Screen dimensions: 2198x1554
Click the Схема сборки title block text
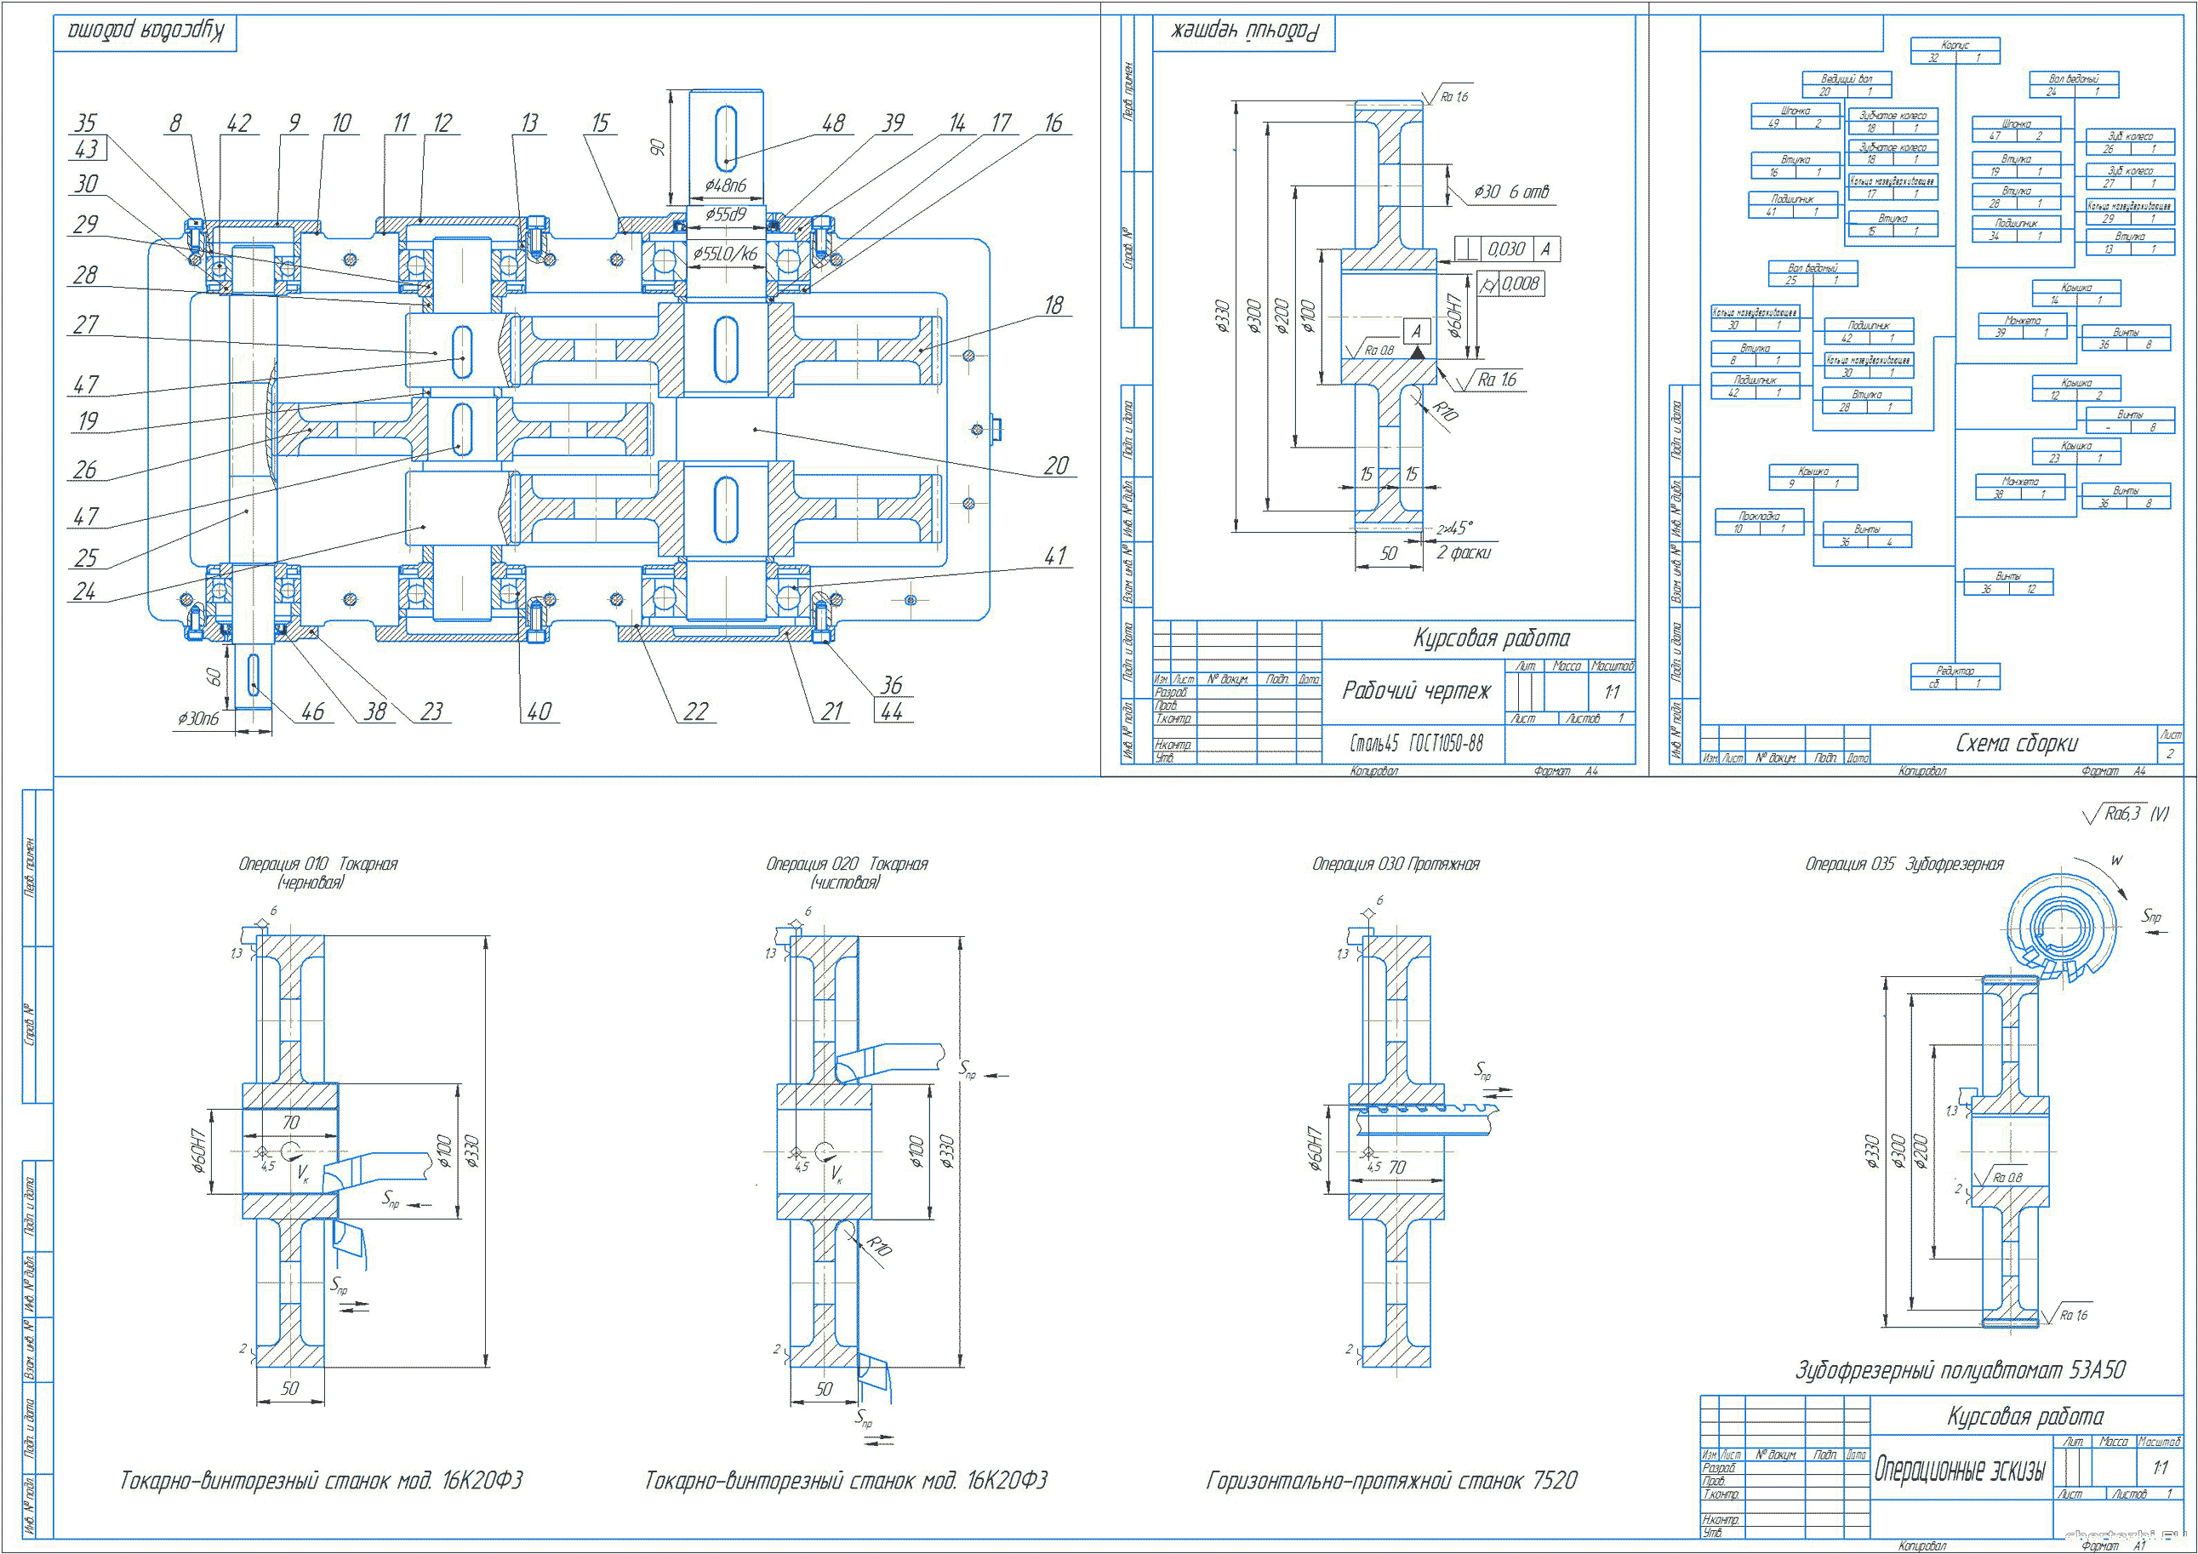(x=2016, y=744)
